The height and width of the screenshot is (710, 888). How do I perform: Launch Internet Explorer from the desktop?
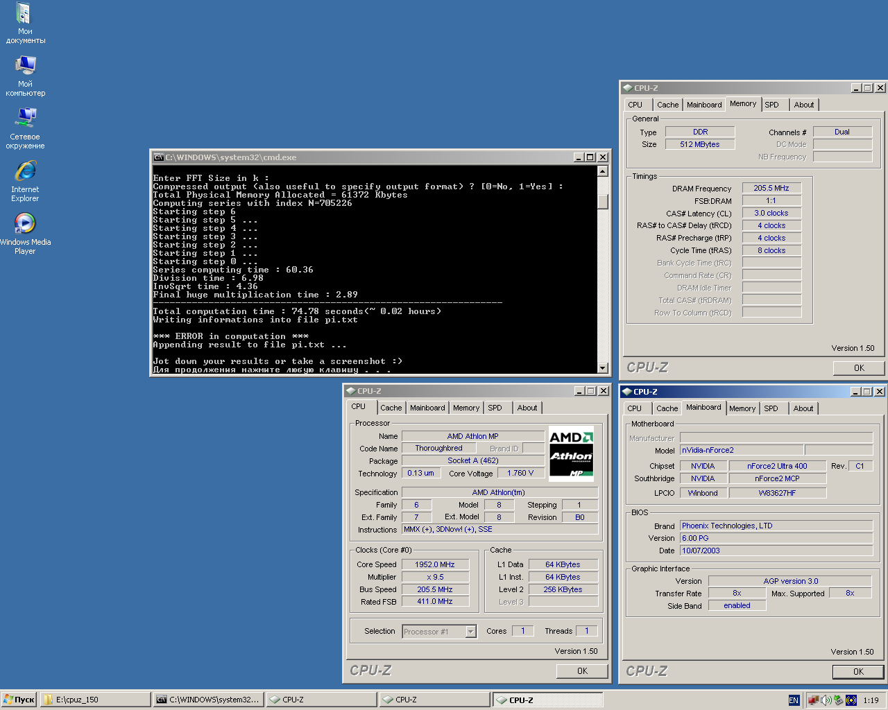25,182
